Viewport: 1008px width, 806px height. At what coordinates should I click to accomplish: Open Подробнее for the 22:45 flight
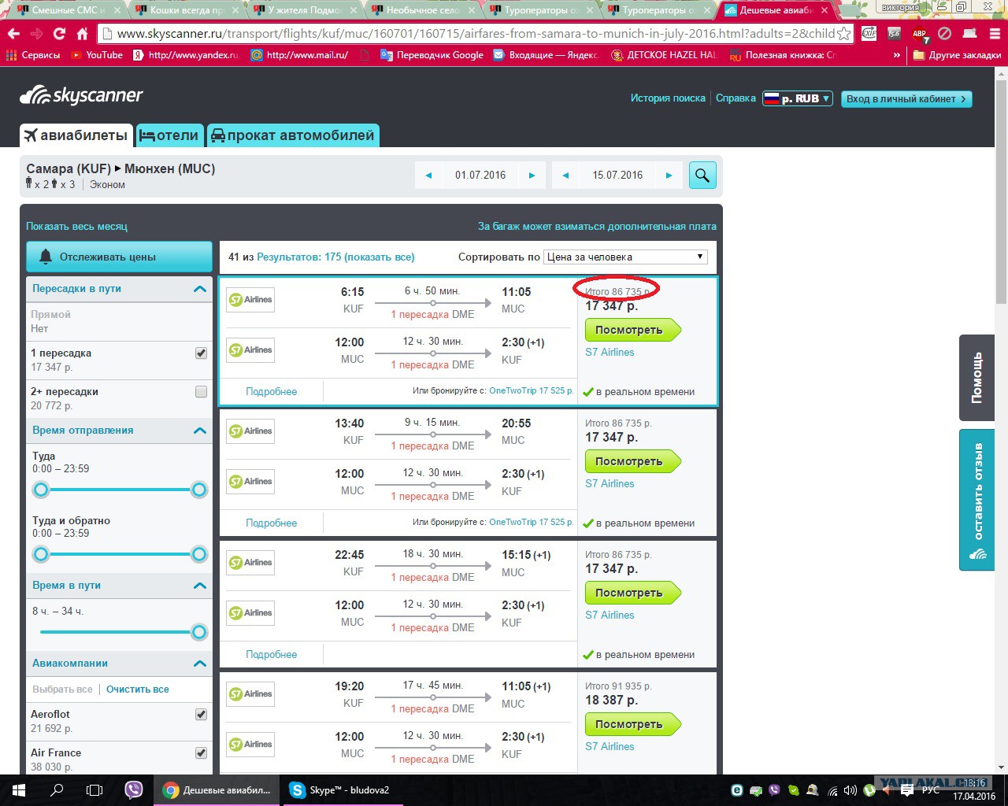271,654
